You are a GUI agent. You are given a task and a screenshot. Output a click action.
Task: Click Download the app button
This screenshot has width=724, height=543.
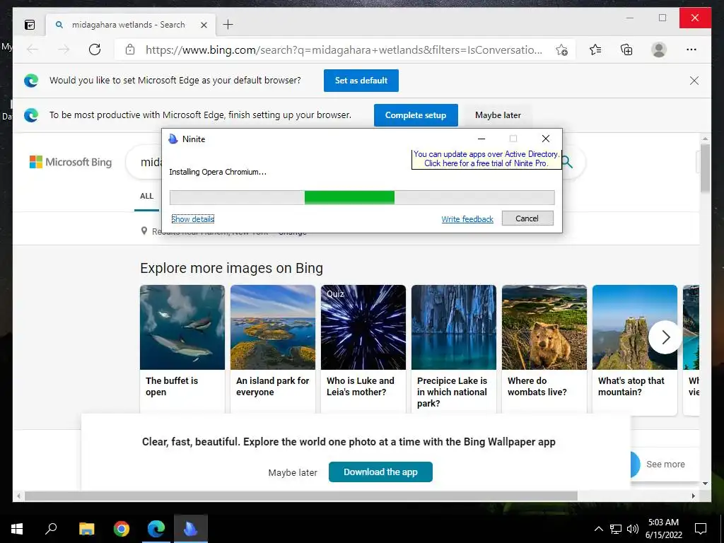380,472
